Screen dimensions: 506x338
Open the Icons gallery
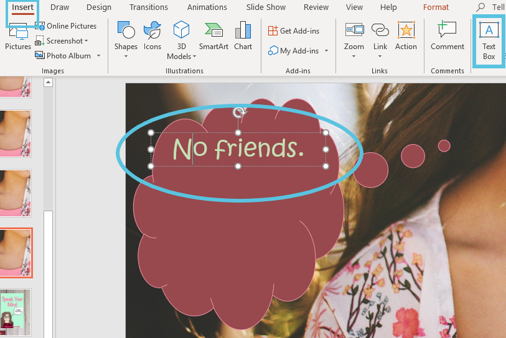coord(152,36)
